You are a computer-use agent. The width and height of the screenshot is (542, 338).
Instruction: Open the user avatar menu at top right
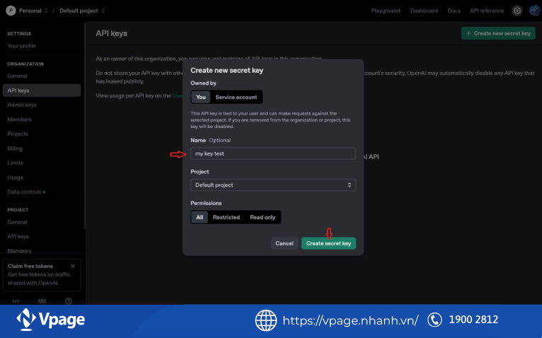pos(534,11)
